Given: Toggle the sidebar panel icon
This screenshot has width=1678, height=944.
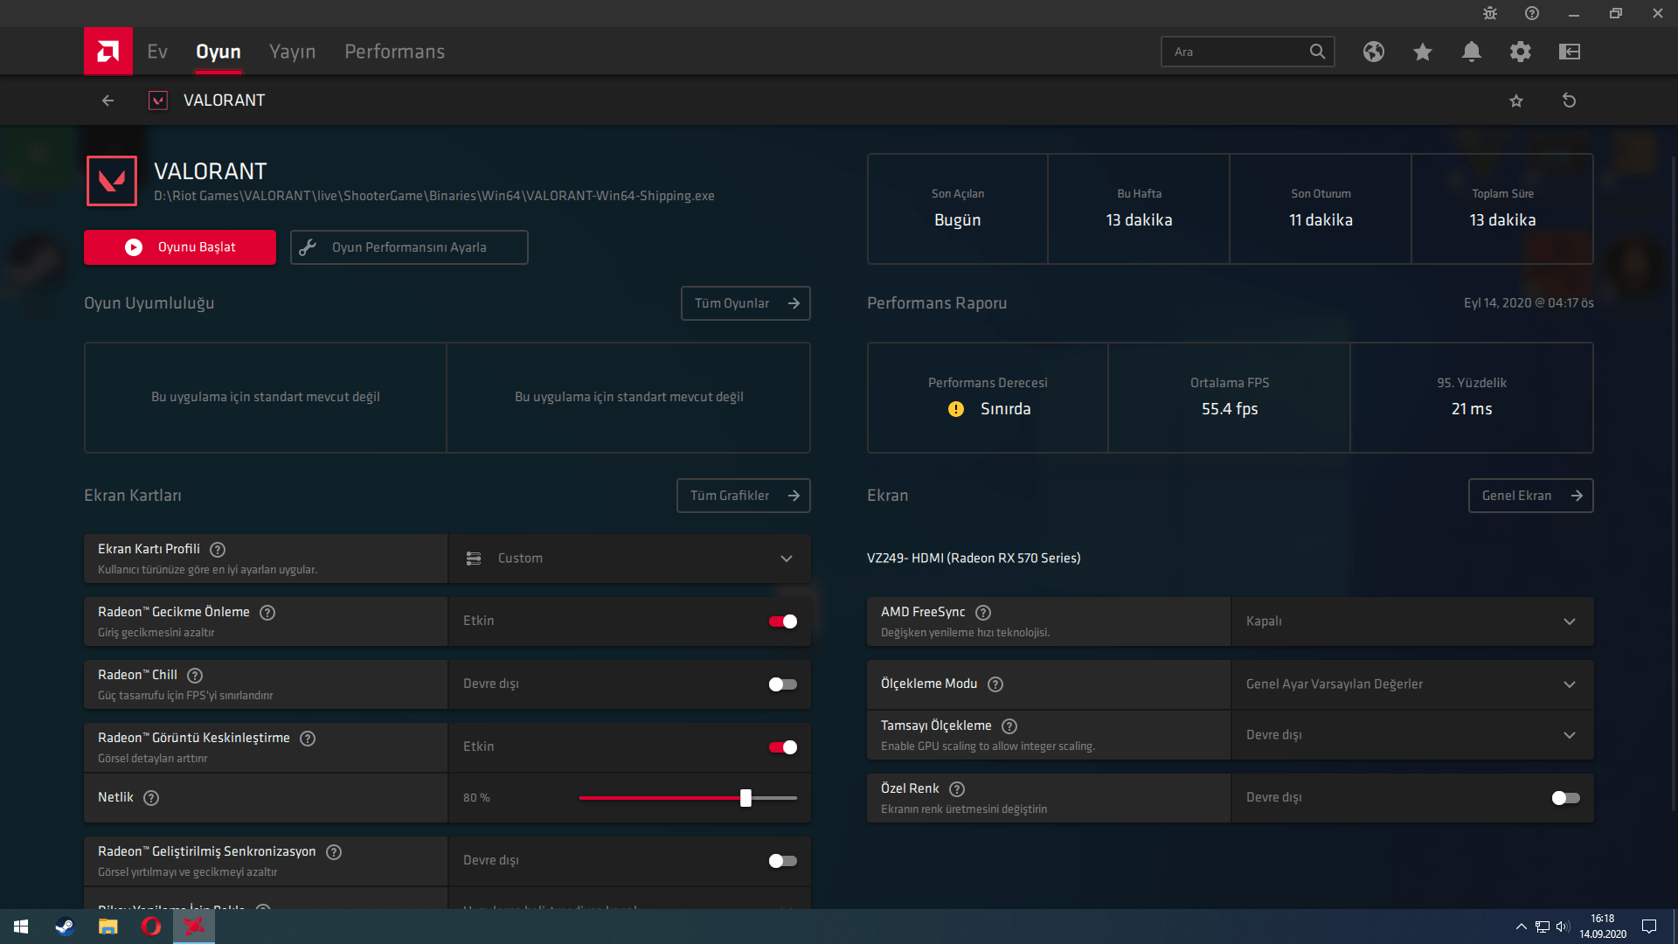Looking at the screenshot, I should [x=1570, y=52].
